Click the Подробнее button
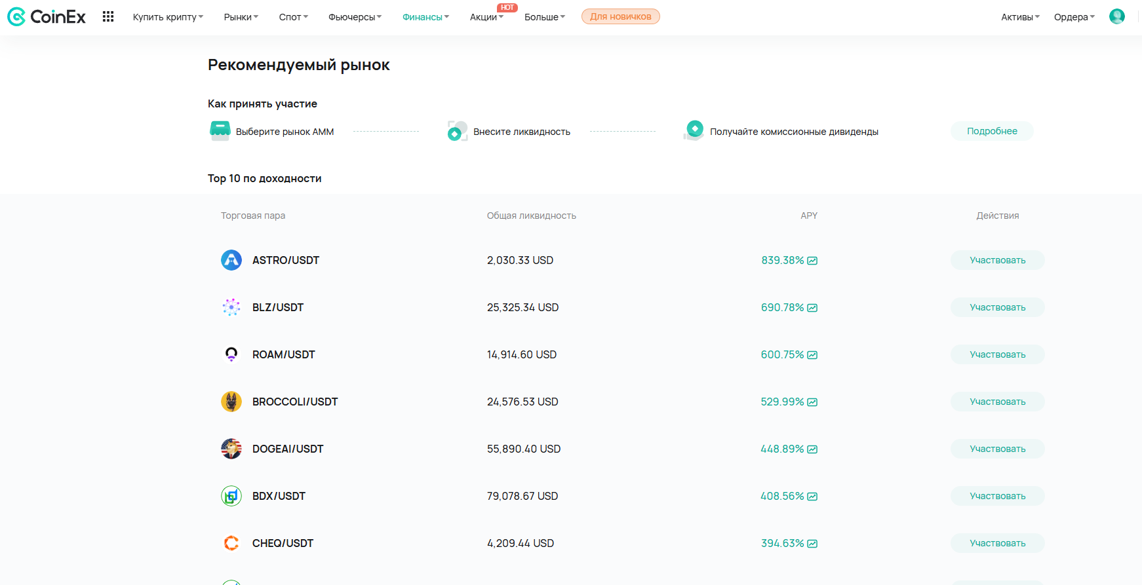The image size is (1142, 585). coord(992,131)
